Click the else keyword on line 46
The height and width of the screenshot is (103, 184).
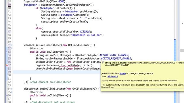pos(38,28)
